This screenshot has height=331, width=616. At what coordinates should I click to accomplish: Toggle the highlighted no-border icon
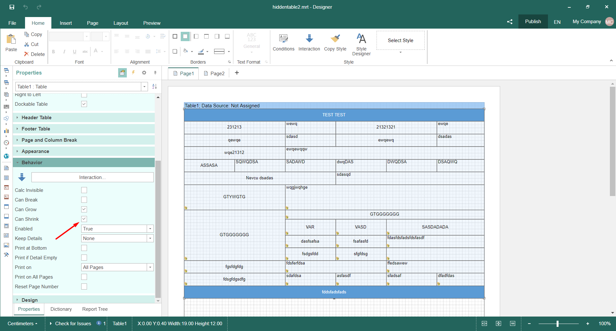[x=185, y=36]
